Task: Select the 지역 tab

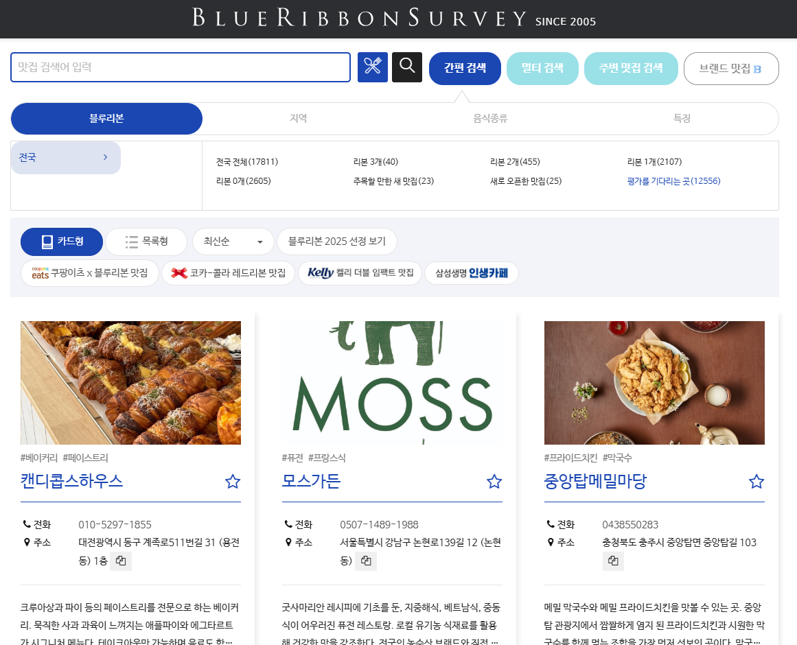Action: [x=299, y=118]
